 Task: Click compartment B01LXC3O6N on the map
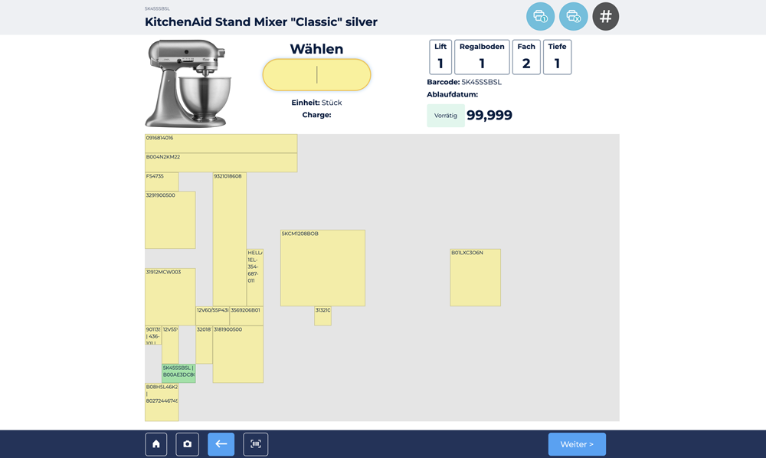click(x=475, y=277)
